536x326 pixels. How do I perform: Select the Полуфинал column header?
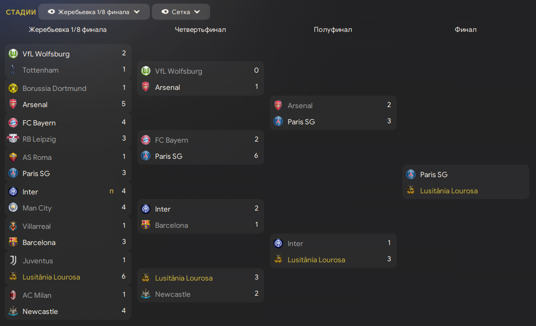click(x=333, y=30)
